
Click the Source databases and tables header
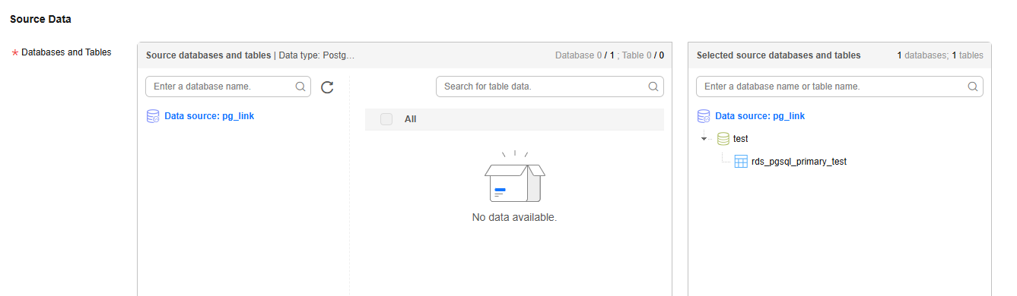(208, 55)
